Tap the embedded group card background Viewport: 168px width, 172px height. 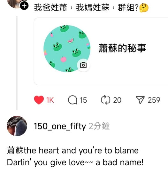101,51
